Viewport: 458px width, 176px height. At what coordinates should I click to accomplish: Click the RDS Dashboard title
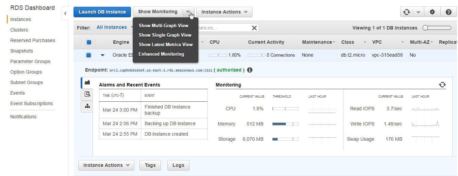click(32, 8)
